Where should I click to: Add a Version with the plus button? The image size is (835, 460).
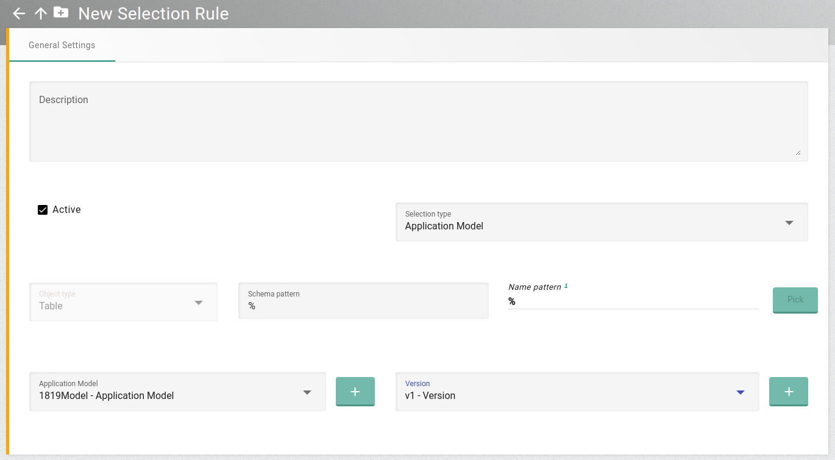pyautogui.click(x=789, y=391)
